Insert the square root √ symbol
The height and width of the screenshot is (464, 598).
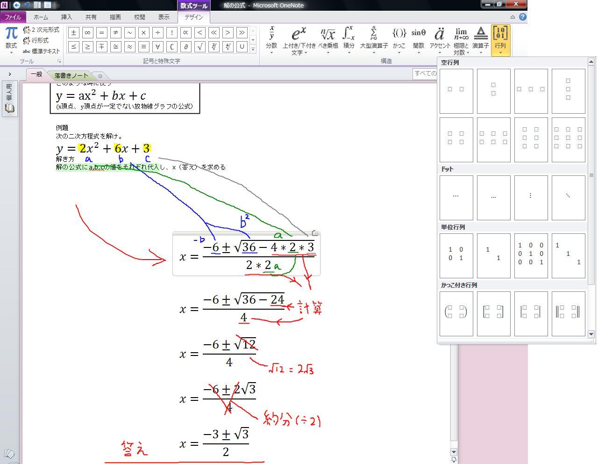pos(199,46)
